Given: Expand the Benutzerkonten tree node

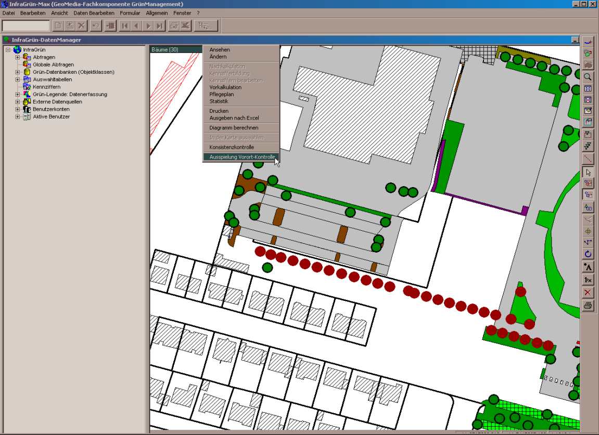Looking at the screenshot, I should (x=18, y=110).
